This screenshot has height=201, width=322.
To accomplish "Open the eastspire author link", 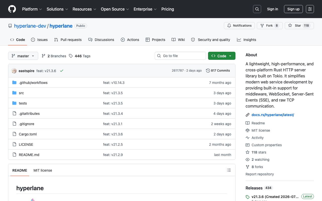I will click(x=26, y=71).
